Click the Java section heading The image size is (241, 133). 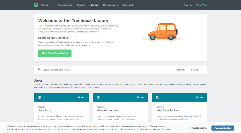[38, 80]
